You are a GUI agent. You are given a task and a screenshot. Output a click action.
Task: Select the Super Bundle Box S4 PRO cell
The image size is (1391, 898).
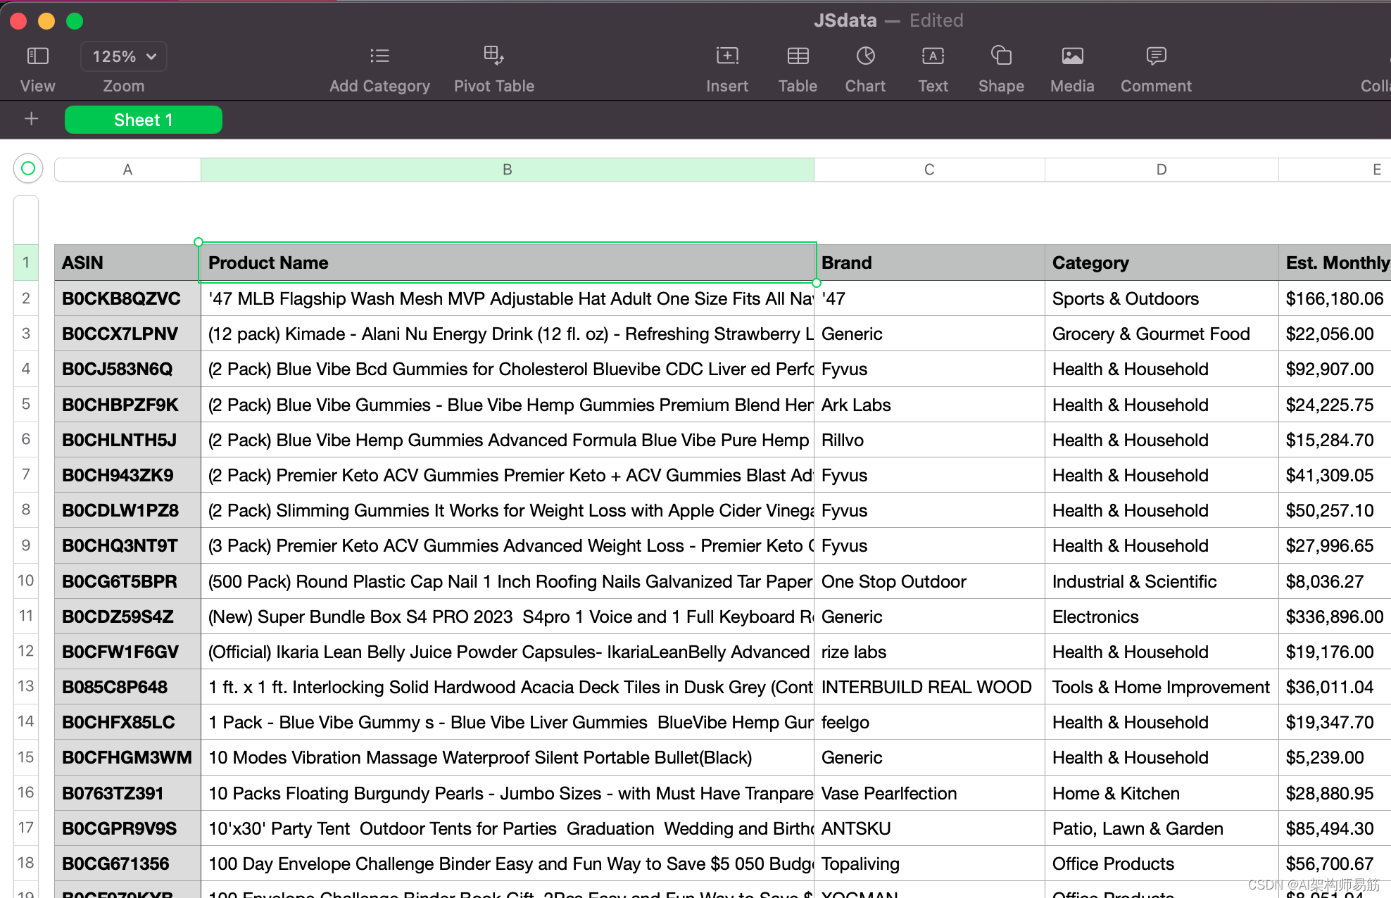pos(507,616)
